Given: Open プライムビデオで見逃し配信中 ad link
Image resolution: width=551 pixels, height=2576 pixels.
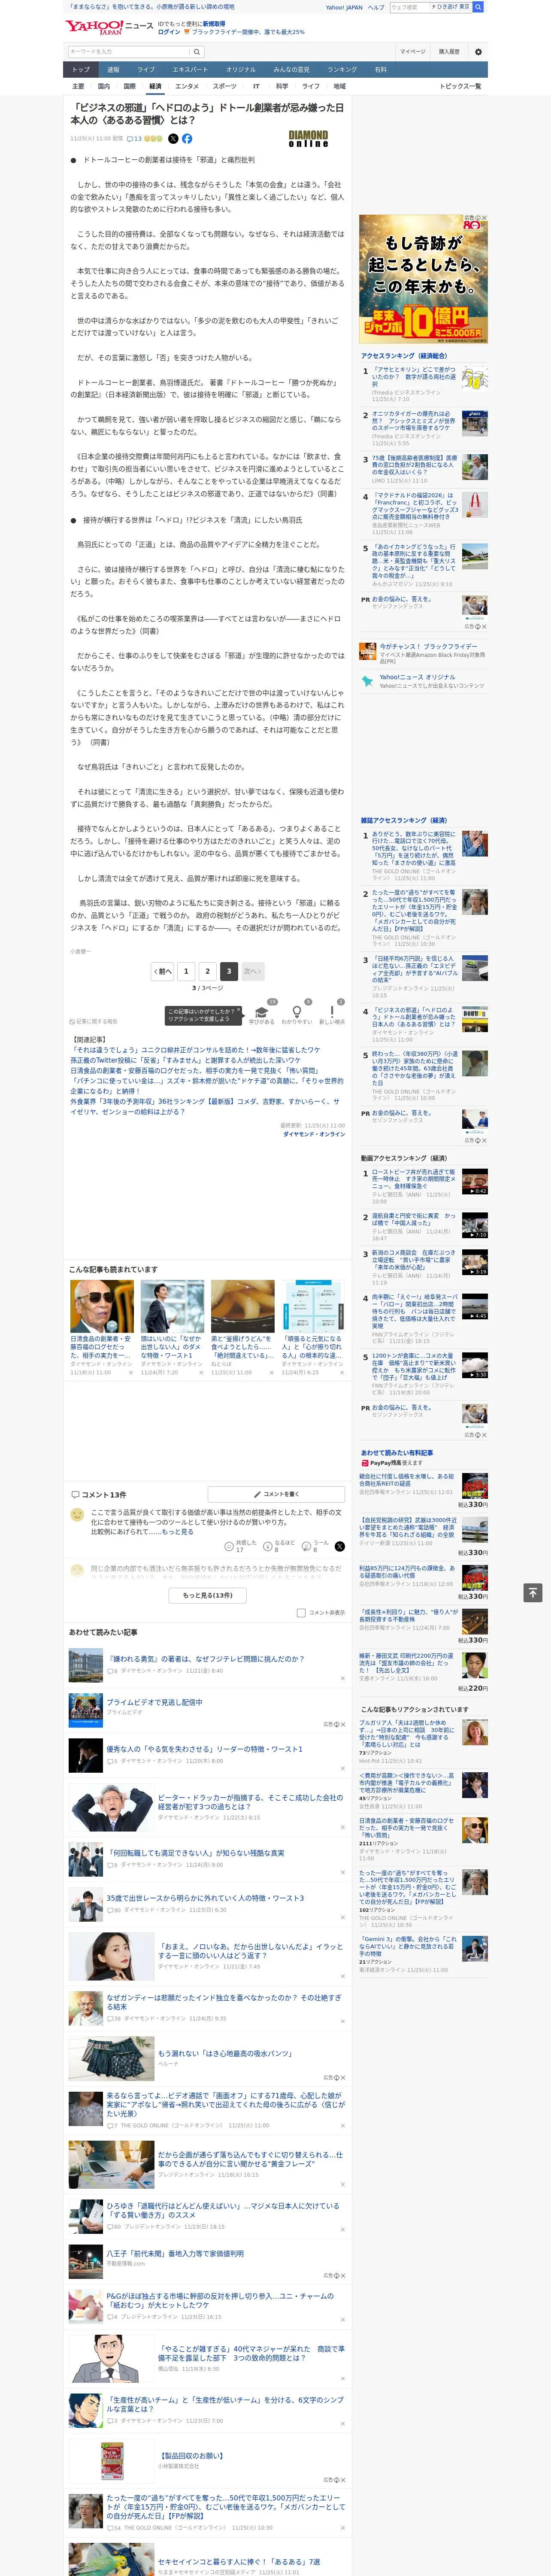Looking at the screenshot, I should coord(154,1701).
